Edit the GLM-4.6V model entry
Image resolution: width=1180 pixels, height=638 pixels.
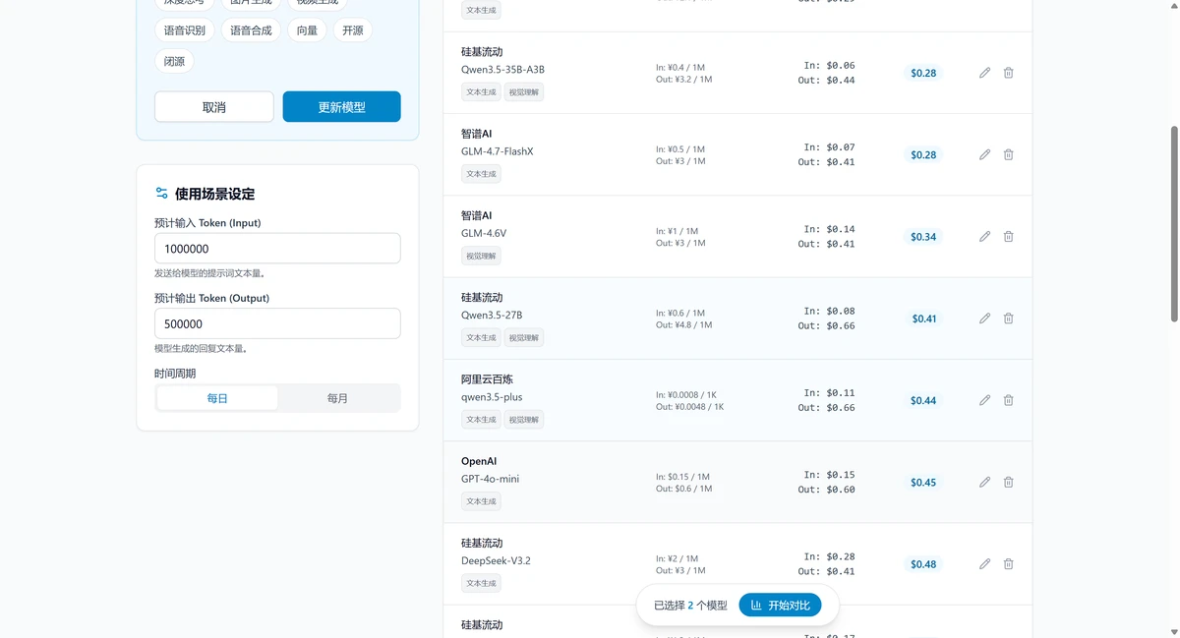(x=984, y=236)
